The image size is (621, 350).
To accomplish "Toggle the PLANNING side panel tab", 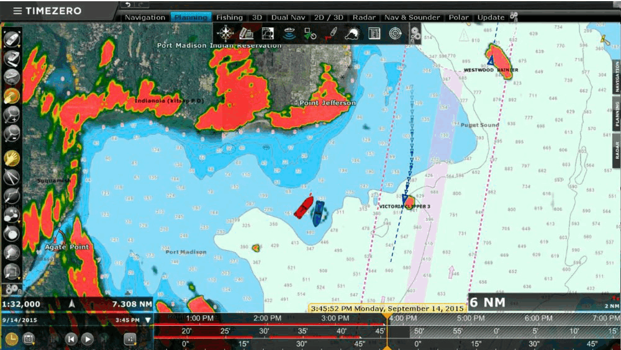I will (617, 112).
